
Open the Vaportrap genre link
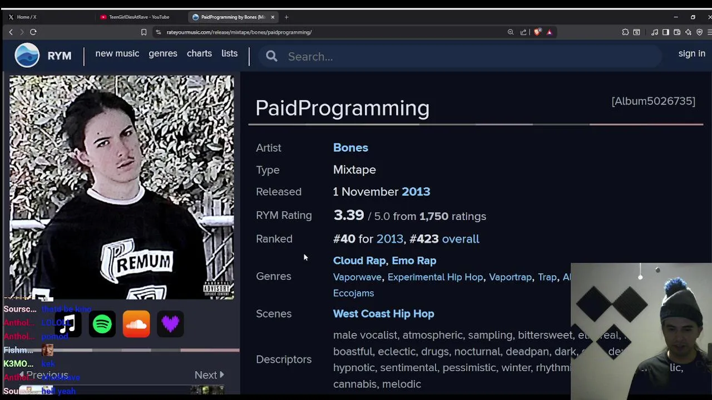pyautogui.click(x=510, y=277)
